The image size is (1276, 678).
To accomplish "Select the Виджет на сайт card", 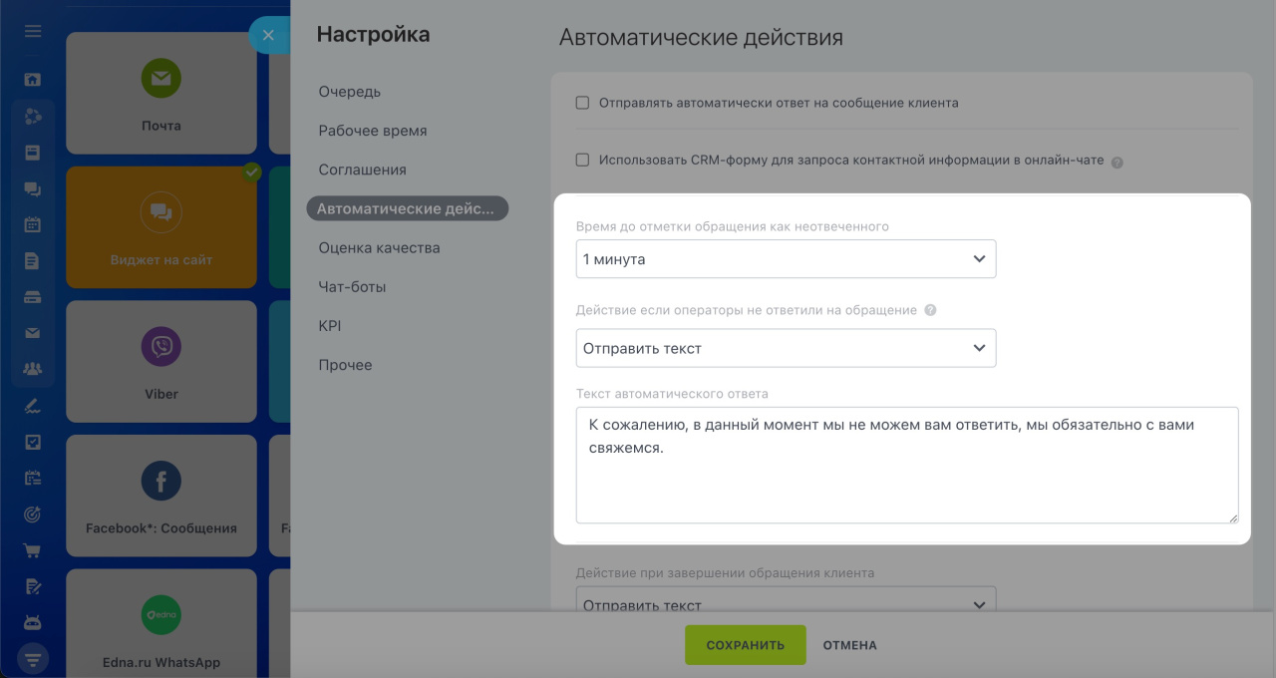I will (x=161, y=226).
